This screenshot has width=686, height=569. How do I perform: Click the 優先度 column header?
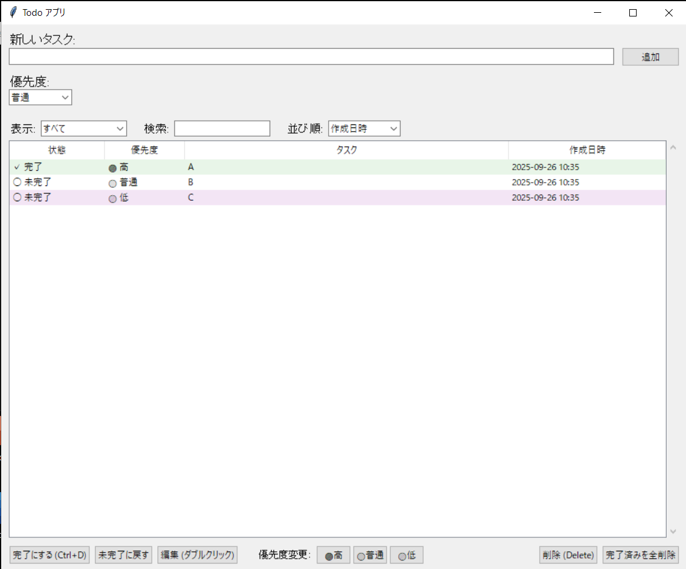tap(145, 150)
